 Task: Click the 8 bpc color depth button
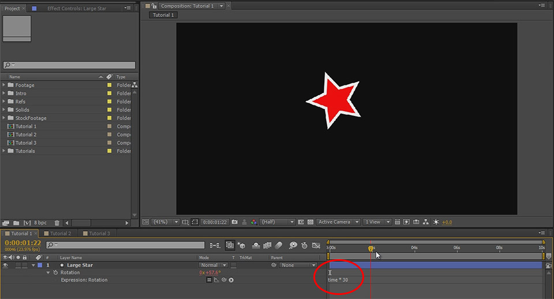[x=40, y=222]
